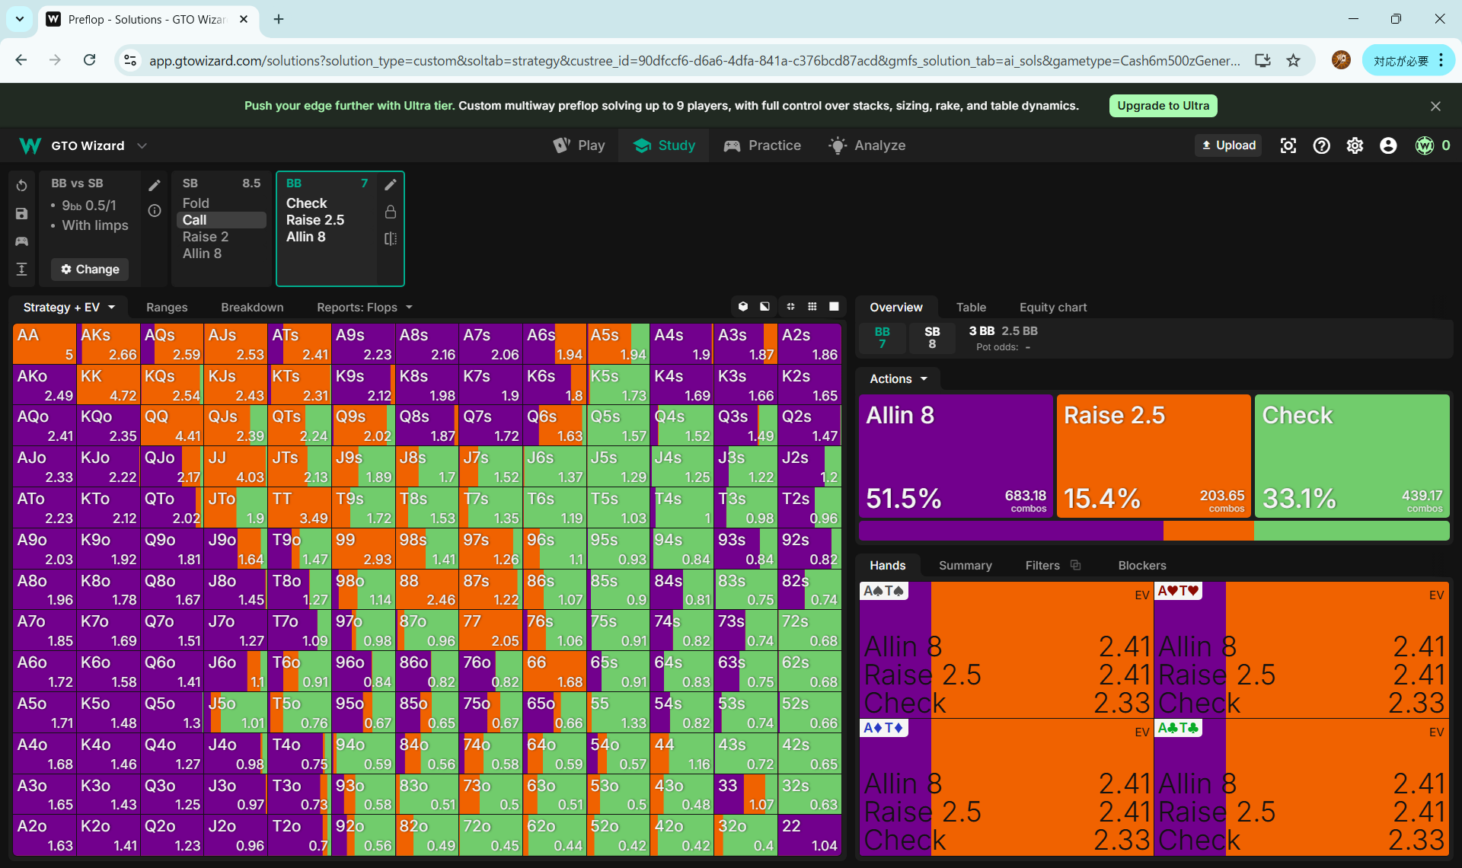Click the Change settings button
This screenshot has width=1462, height=868.
point(90,269)
